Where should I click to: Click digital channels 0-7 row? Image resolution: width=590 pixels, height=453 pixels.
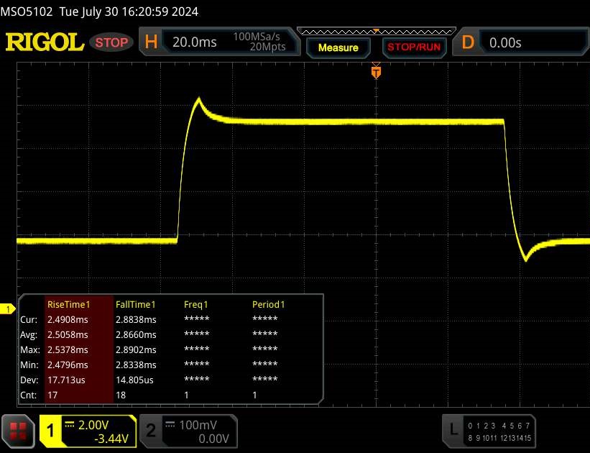[499, 426]
